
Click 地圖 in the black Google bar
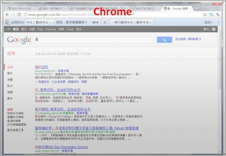[x=32, y=29]
